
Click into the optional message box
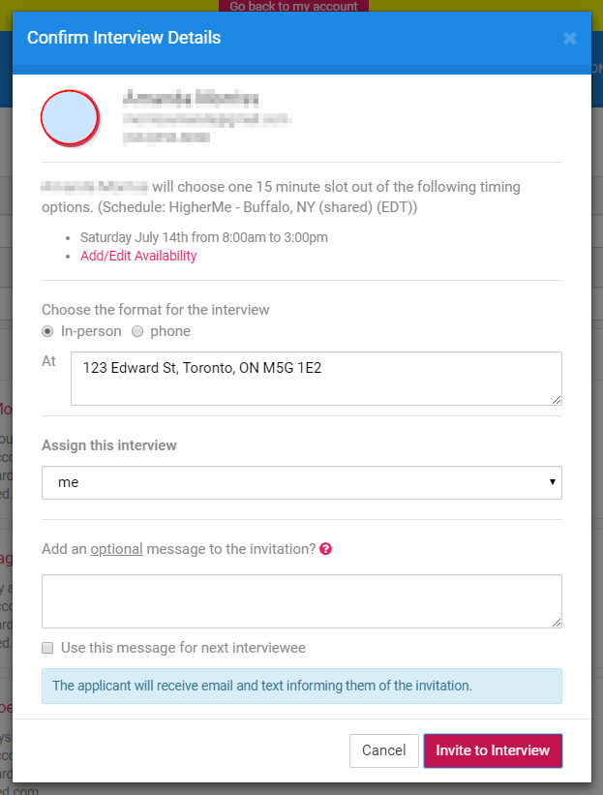(301, 601)
